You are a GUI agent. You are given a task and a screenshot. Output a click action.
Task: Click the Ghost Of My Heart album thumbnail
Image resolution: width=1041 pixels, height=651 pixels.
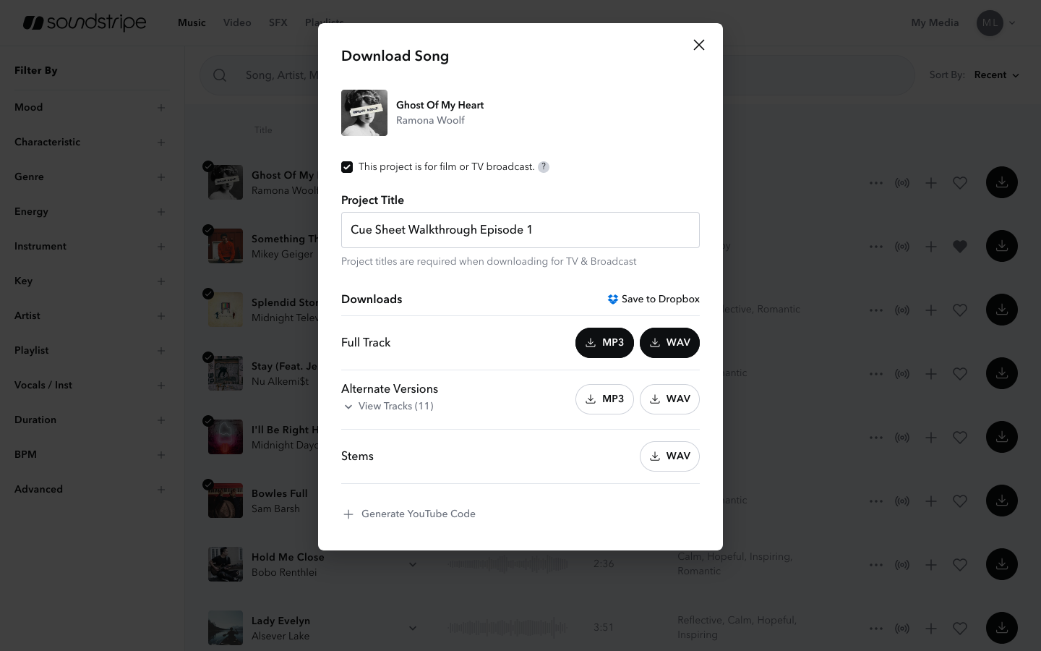(364, 113)
